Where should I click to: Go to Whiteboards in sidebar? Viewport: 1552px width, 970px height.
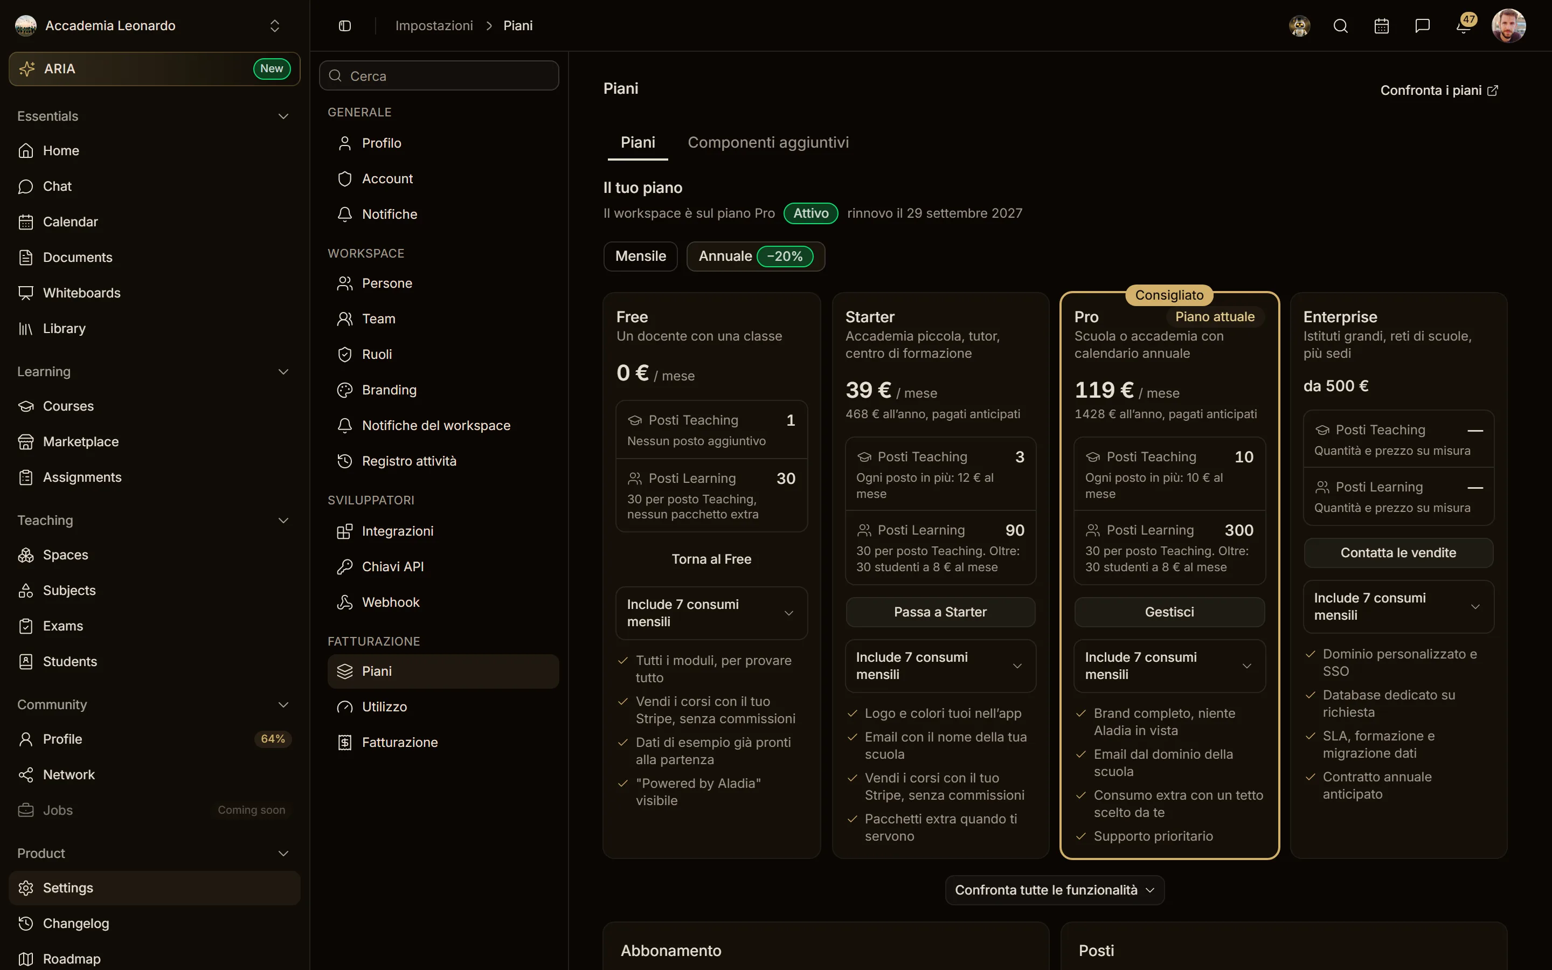155,293
